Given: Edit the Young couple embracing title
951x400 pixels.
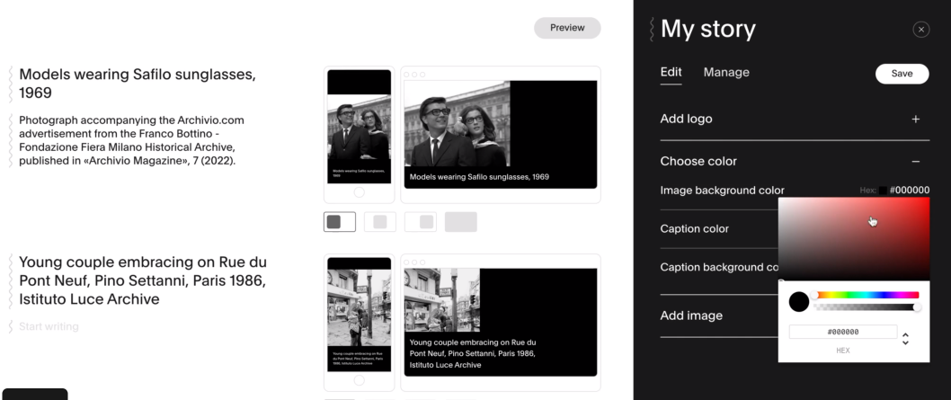Looking at the screenshot, I should click(143, 280).
